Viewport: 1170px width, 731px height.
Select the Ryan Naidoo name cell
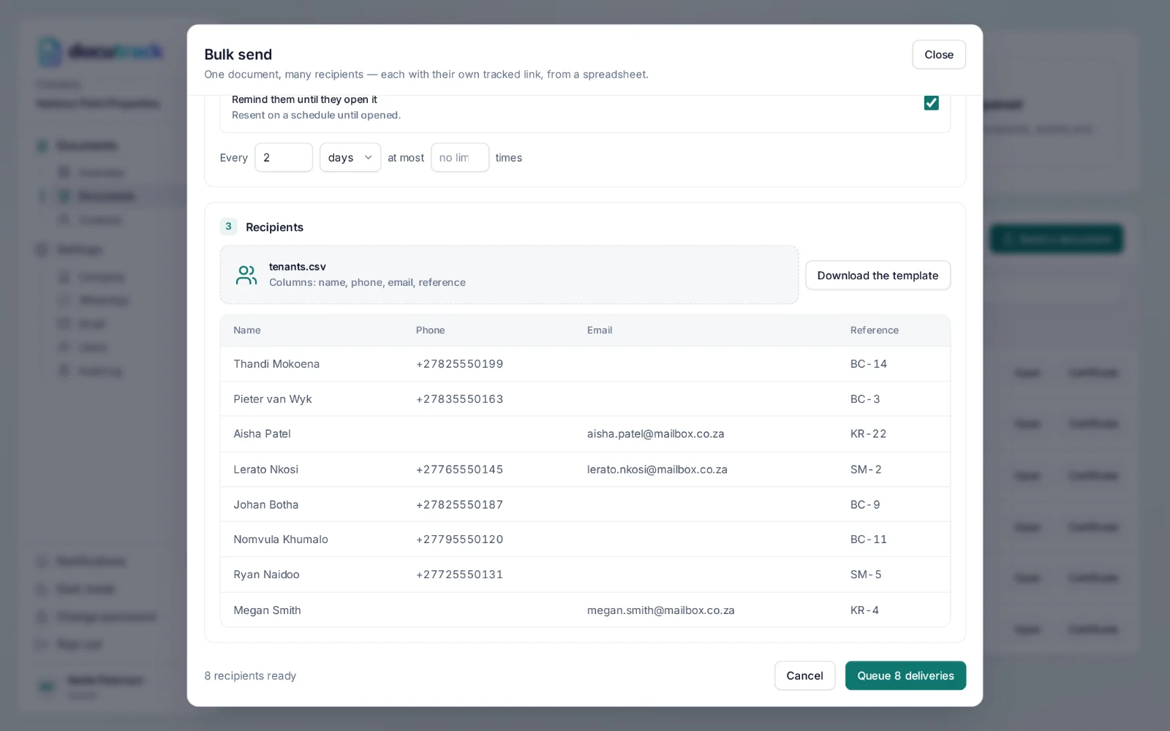(x=266, y=575)
